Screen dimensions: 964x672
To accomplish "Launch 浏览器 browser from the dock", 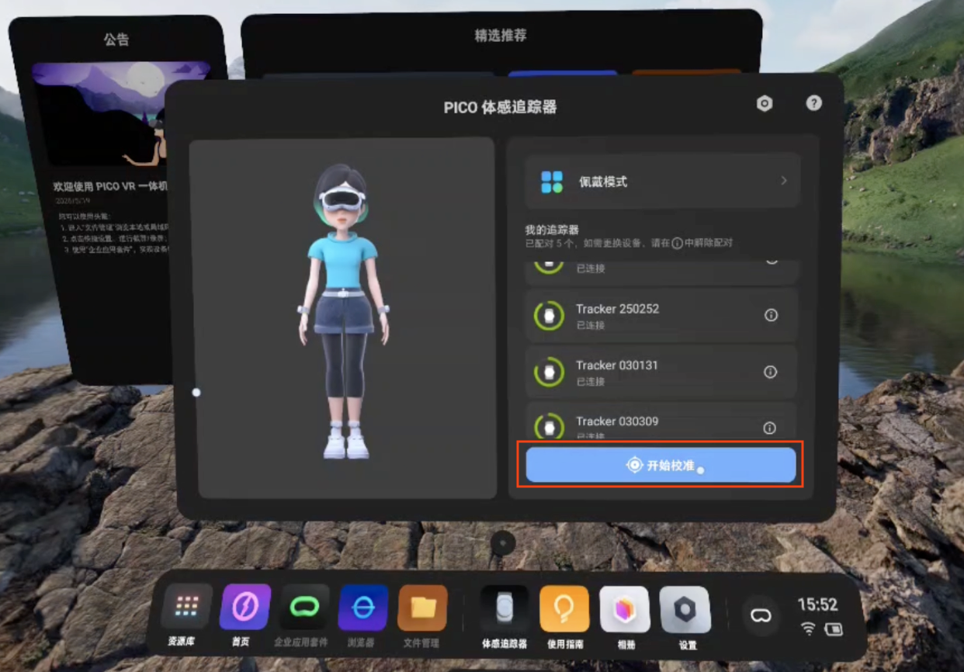I will click(x=363, y=607).
